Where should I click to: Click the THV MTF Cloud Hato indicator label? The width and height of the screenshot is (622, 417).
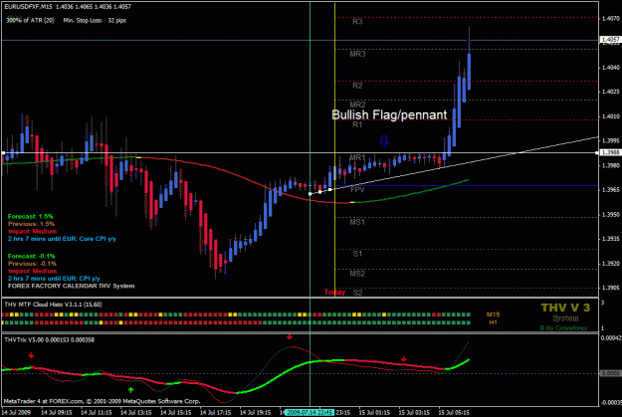point(53,305)
